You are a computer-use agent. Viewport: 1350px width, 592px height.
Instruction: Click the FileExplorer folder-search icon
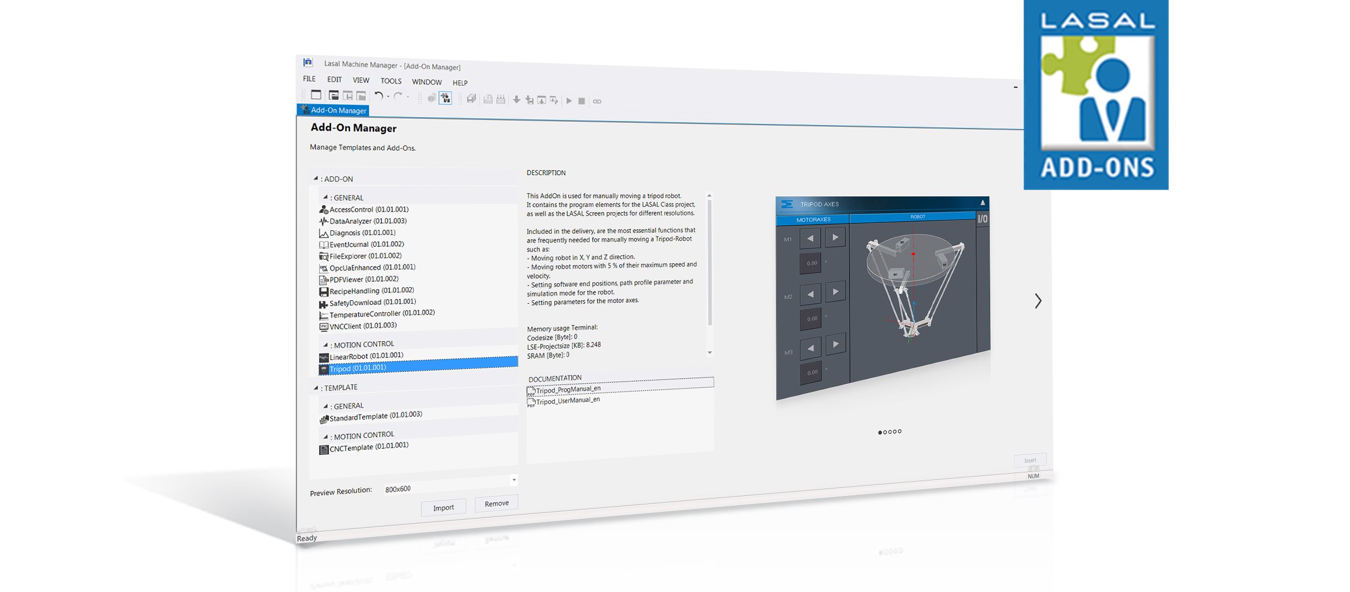tap(323, 256)
